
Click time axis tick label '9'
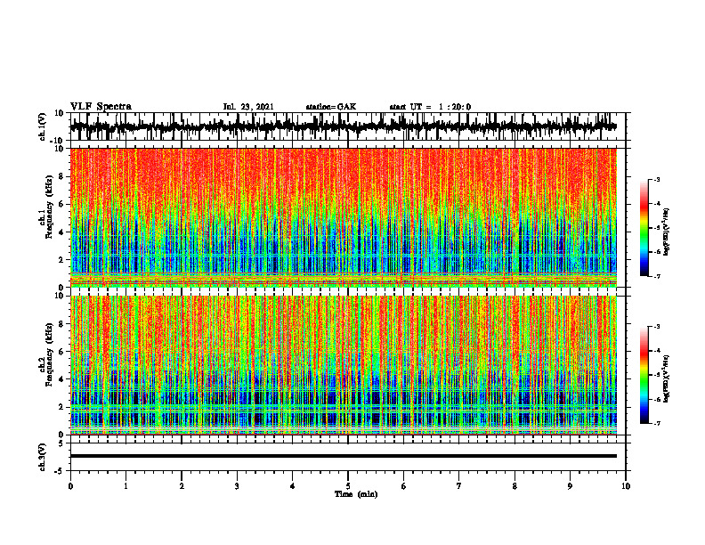570,486
